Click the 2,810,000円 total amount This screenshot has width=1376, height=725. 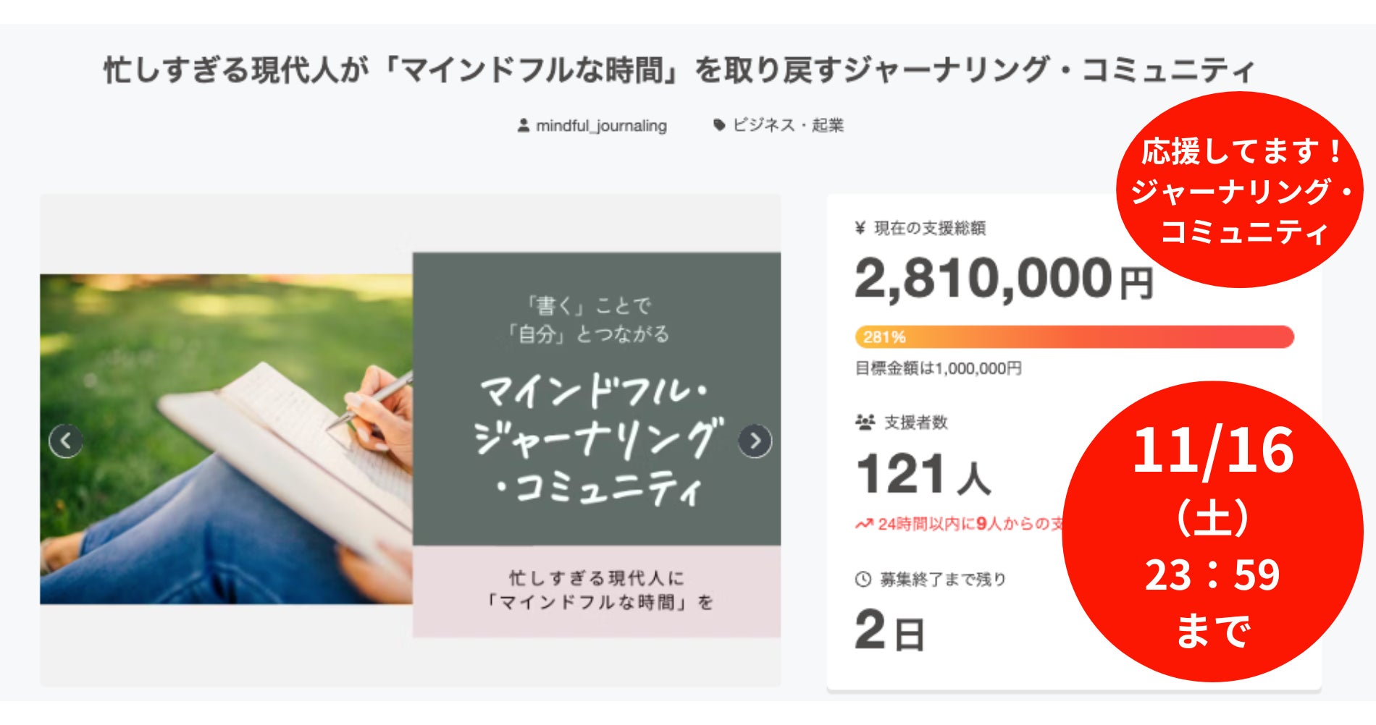(x=1003, y=279)
